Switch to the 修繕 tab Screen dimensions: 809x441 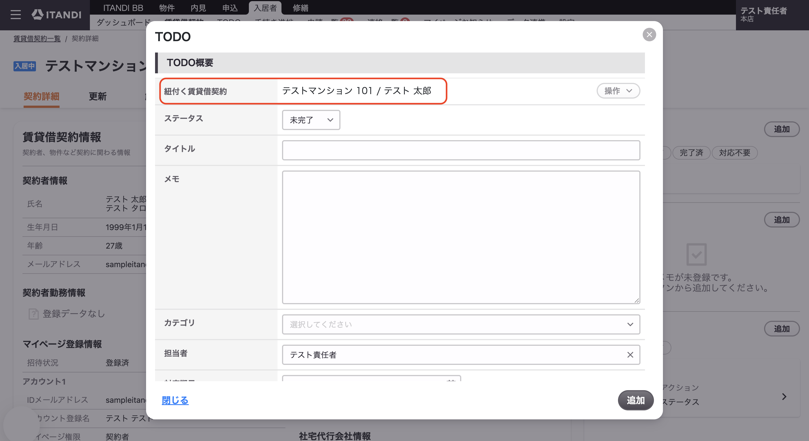(x=301, y=8)
